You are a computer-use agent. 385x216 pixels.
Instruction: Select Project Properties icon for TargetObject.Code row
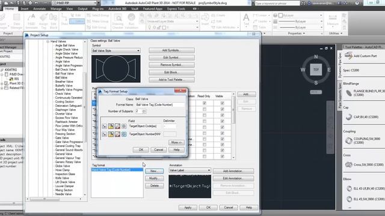[x=117, y=127]
